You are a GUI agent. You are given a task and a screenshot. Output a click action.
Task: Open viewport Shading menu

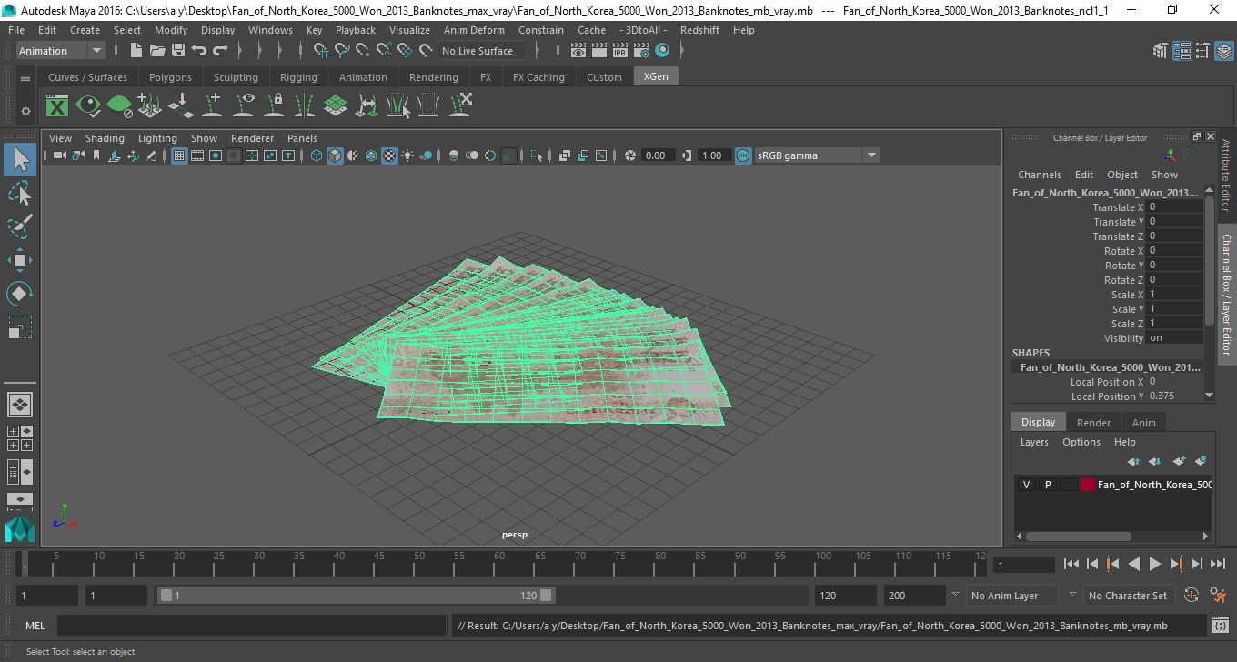105,138
